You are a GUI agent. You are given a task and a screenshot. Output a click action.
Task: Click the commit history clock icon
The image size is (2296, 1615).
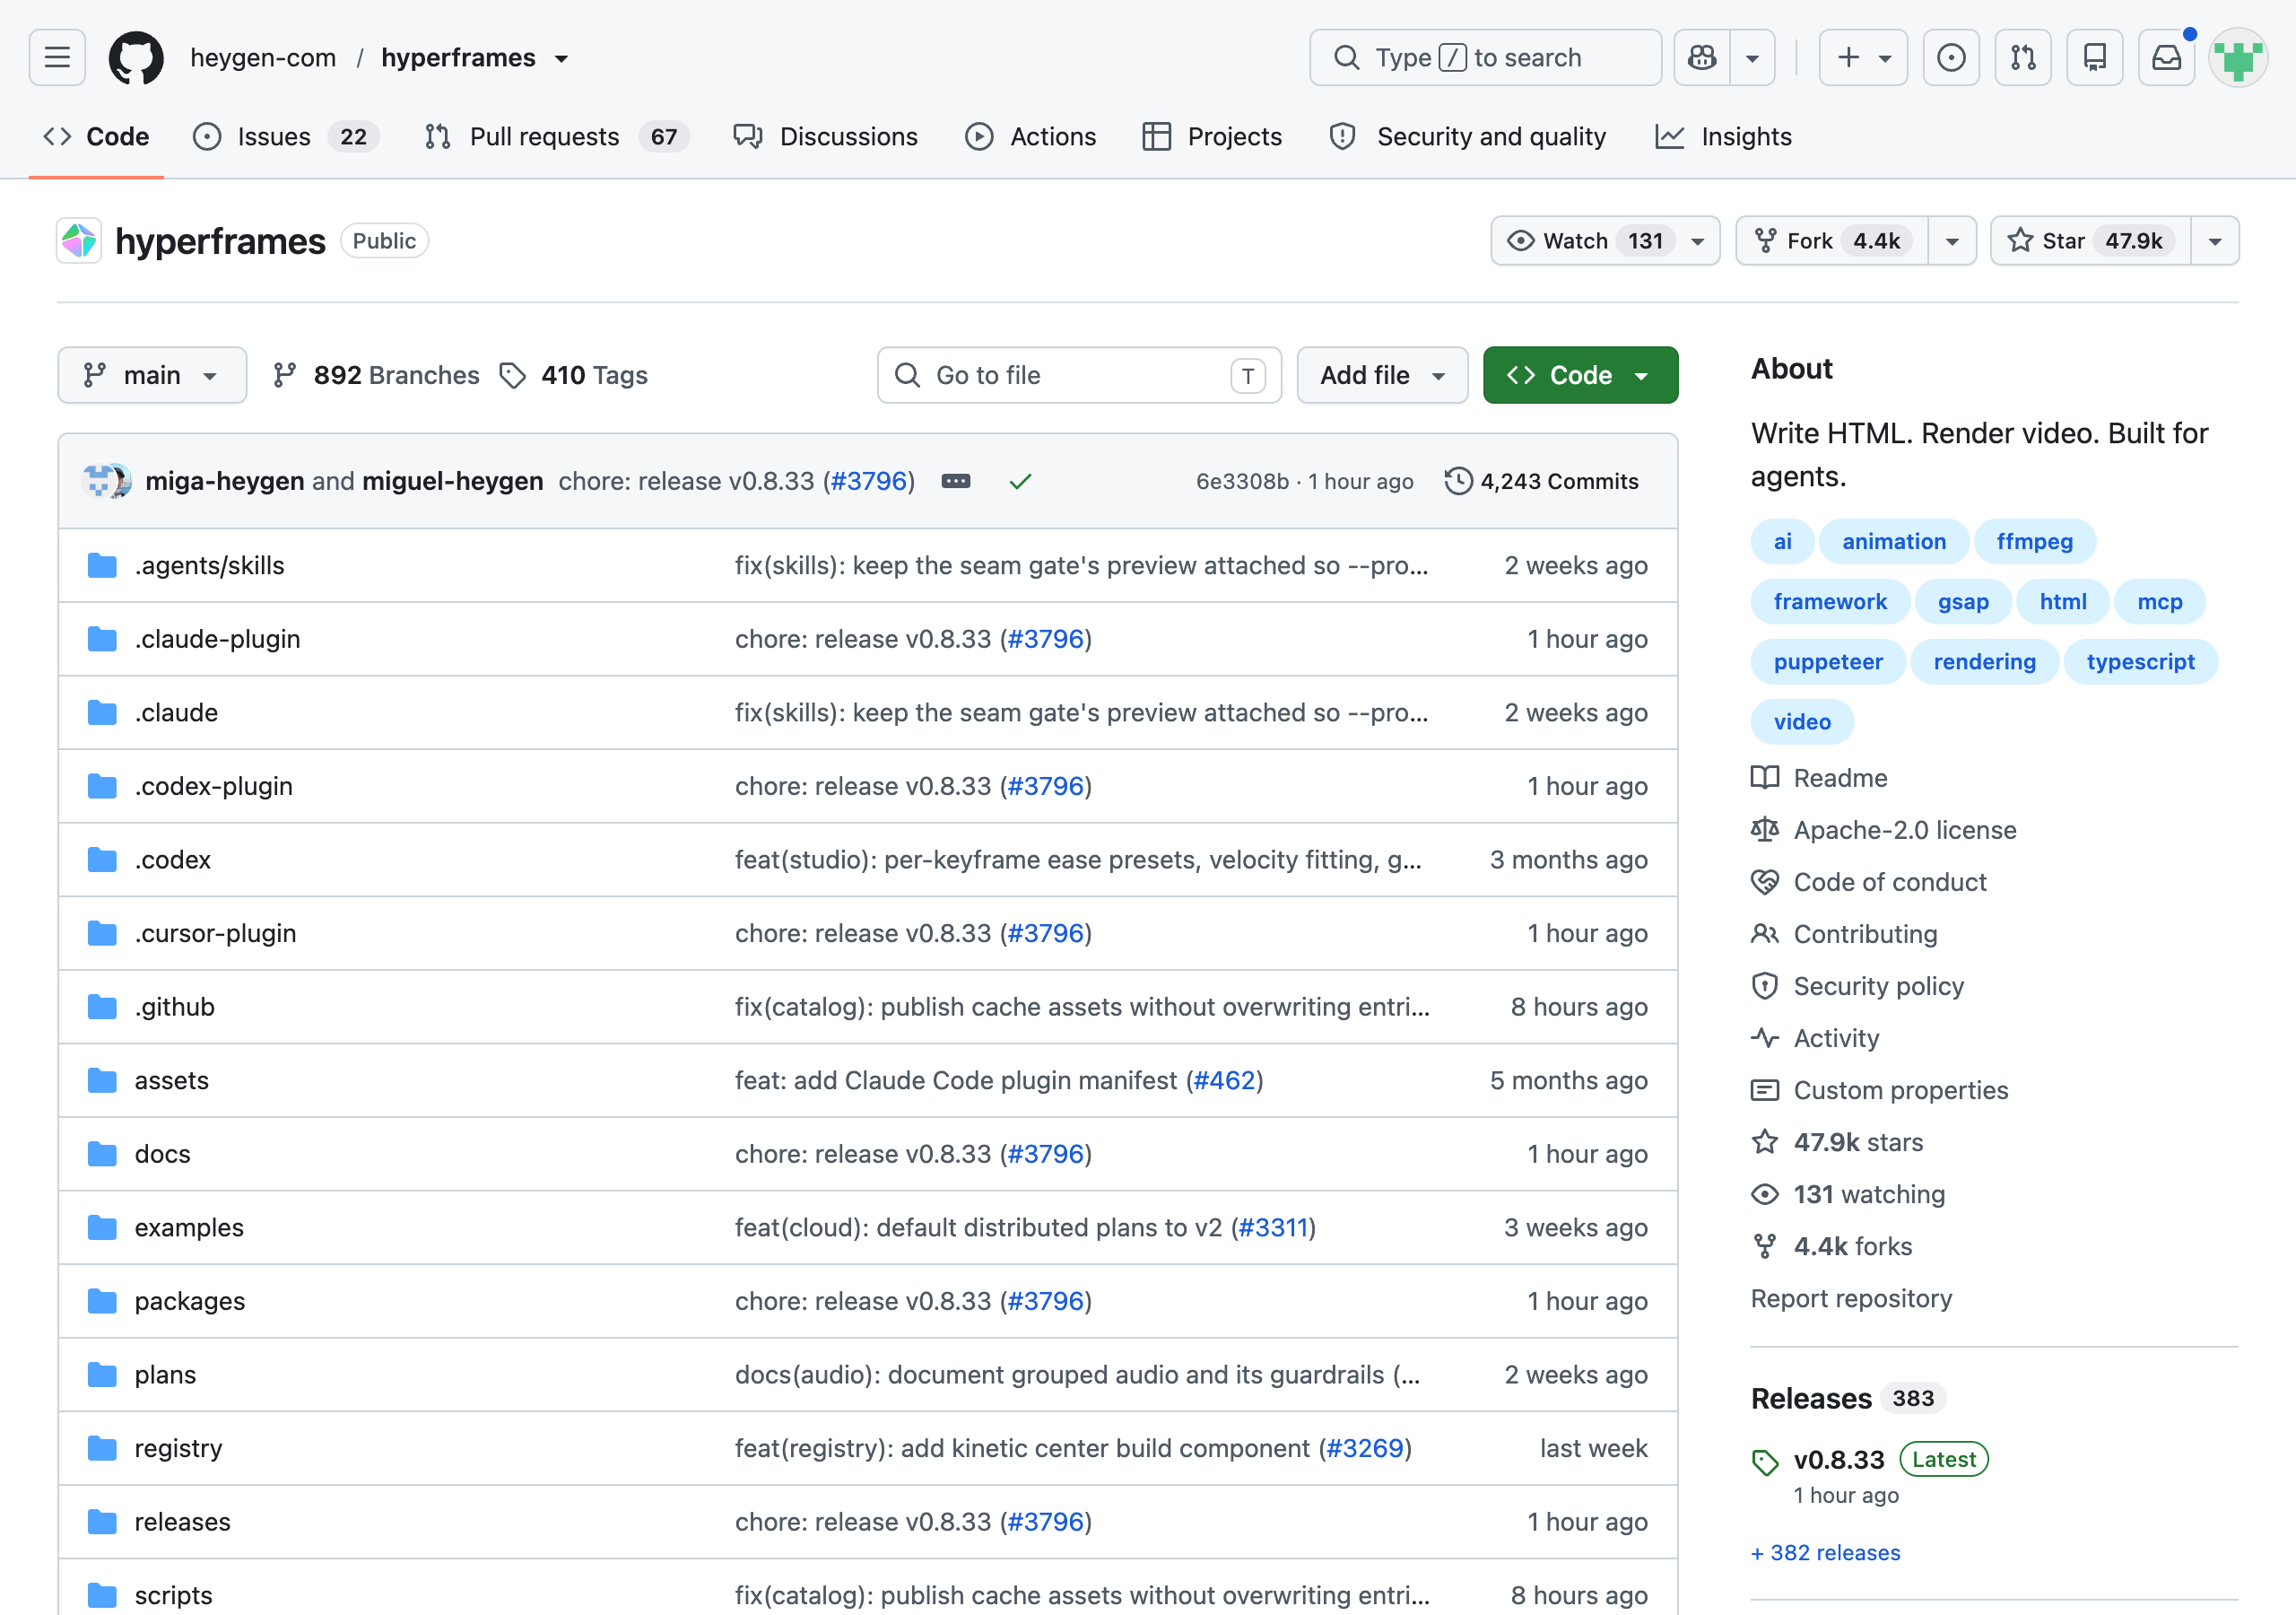pos(1458,481)
